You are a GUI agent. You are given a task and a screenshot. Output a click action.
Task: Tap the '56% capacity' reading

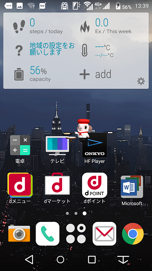[x=40, y=74]
